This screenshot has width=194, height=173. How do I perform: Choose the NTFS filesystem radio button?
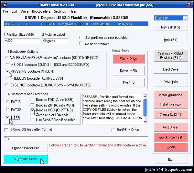7,117
